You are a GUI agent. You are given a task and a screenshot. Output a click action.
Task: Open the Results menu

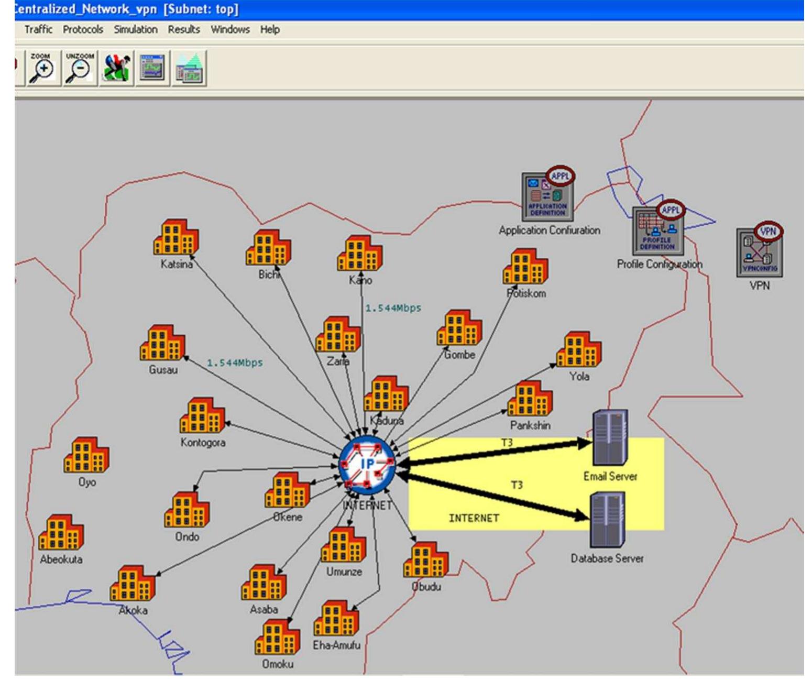coord(184,29)
